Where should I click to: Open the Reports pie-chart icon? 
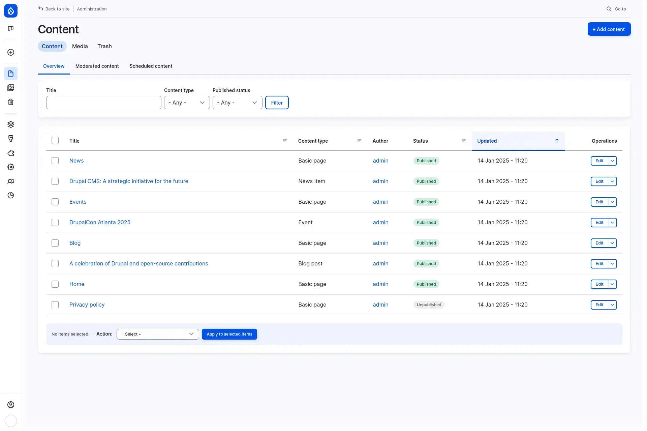[x=11, y=195]
